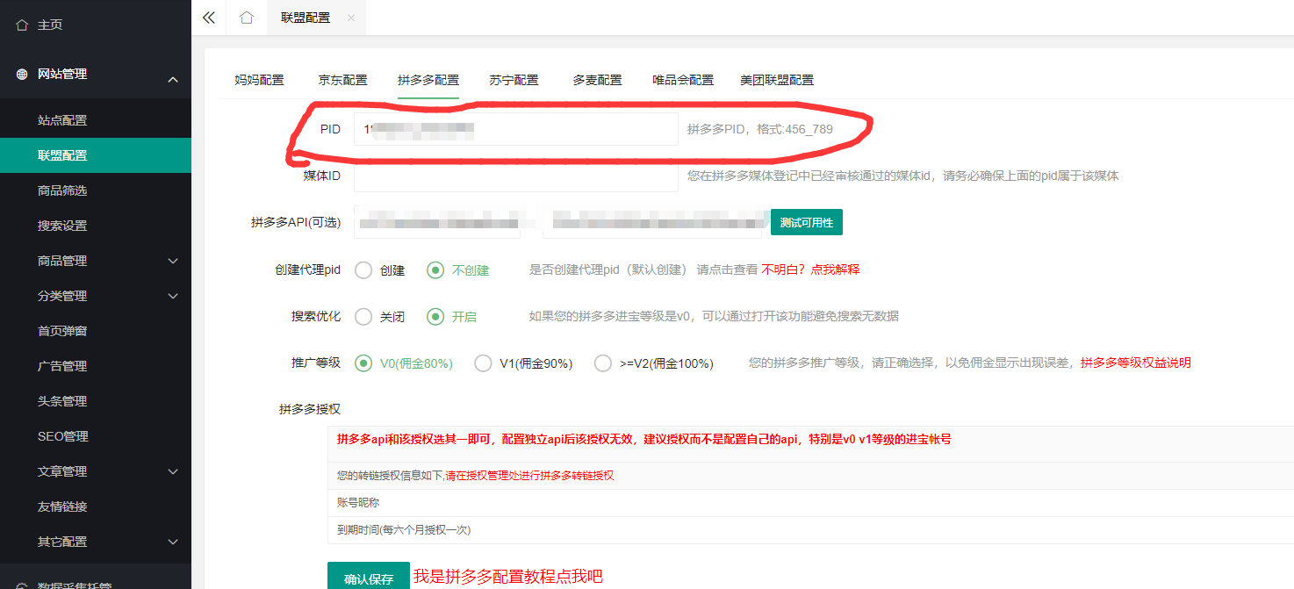Open the house icon home tab
Screen dimensions: 1294x589
coord(247,18)
